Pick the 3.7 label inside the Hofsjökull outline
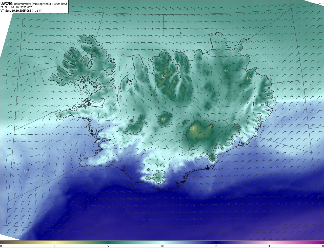 (x=163, y=119)
